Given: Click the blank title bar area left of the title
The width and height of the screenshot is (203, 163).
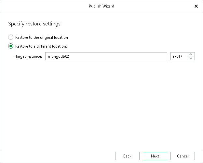Looking at the screenshot, I should point(39,6).
